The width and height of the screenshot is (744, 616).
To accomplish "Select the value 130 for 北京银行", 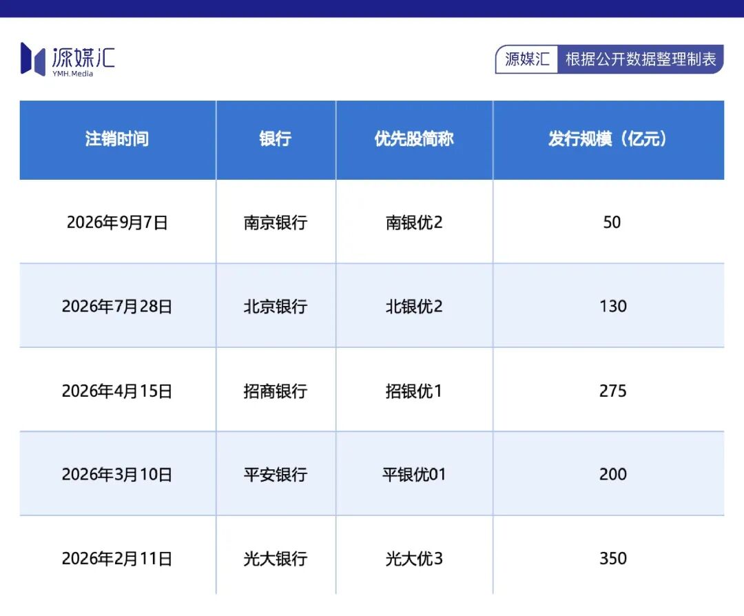I will coord(612,306).
